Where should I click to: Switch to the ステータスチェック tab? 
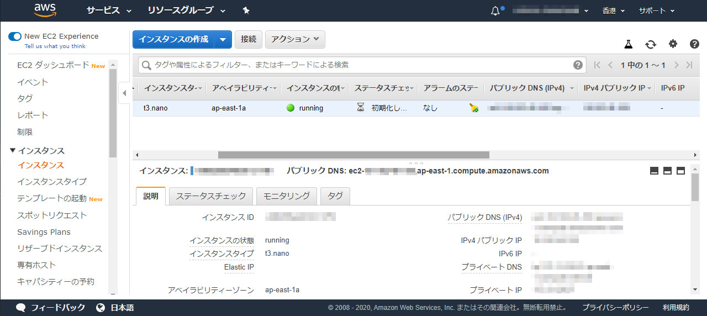(211, 196)
